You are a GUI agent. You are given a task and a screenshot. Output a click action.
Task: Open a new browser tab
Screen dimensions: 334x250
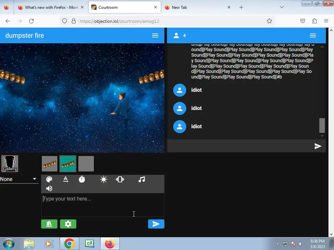click(x=241, y=7)
